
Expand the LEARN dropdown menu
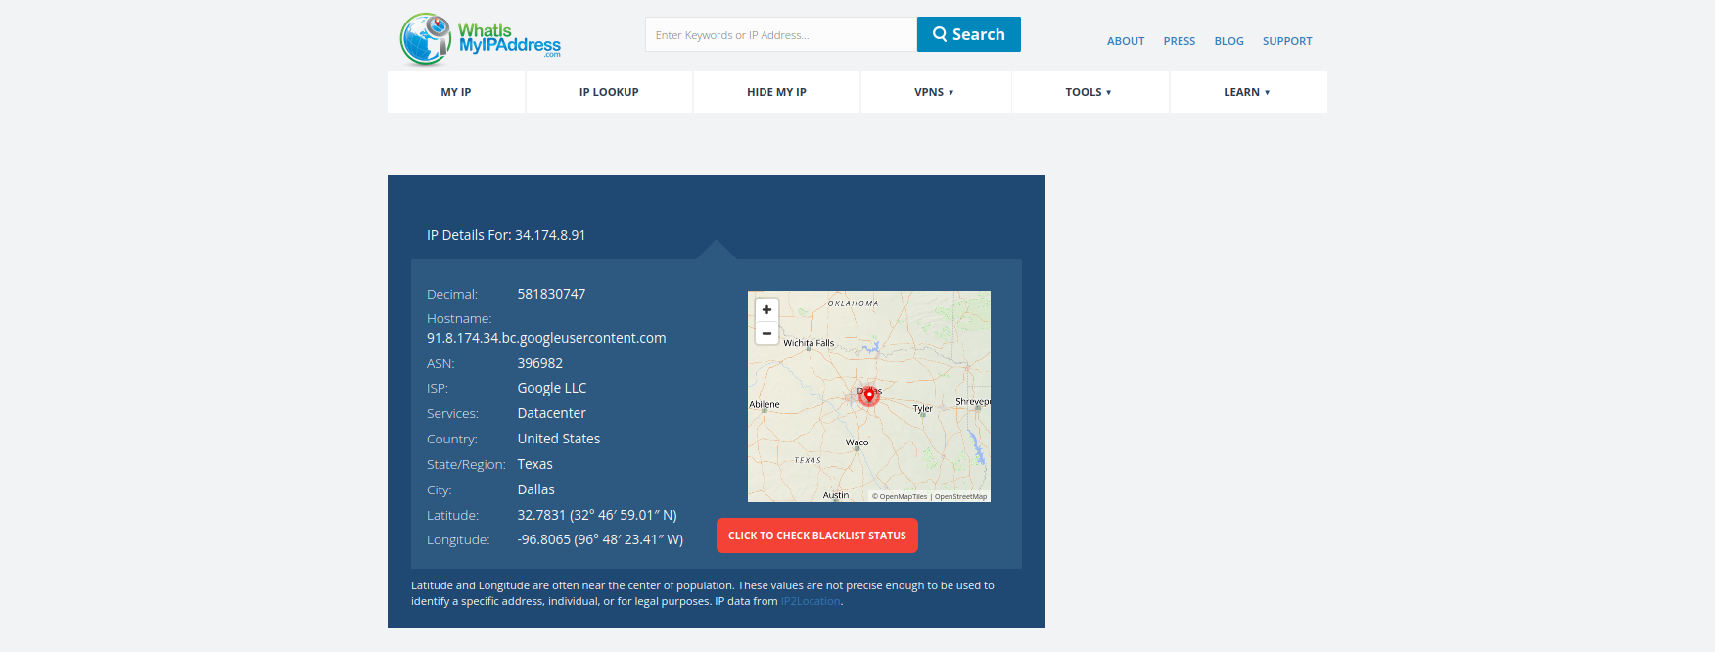1248,92
